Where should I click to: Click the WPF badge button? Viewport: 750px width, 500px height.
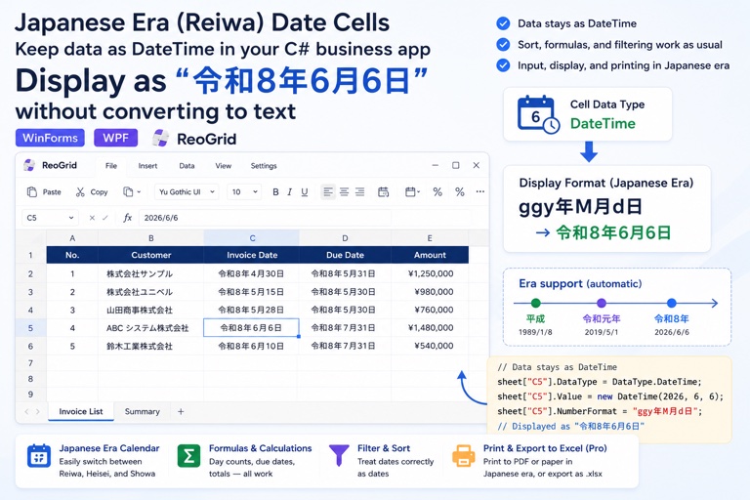click(x=116, y=138)
